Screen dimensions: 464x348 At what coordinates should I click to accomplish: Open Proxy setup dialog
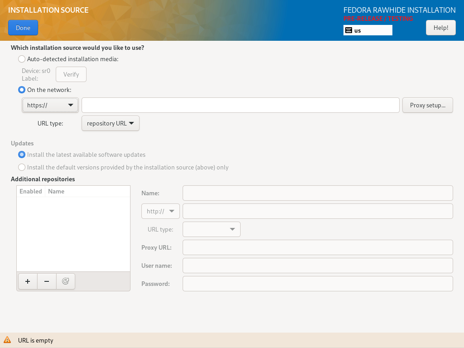coord(428,105)
